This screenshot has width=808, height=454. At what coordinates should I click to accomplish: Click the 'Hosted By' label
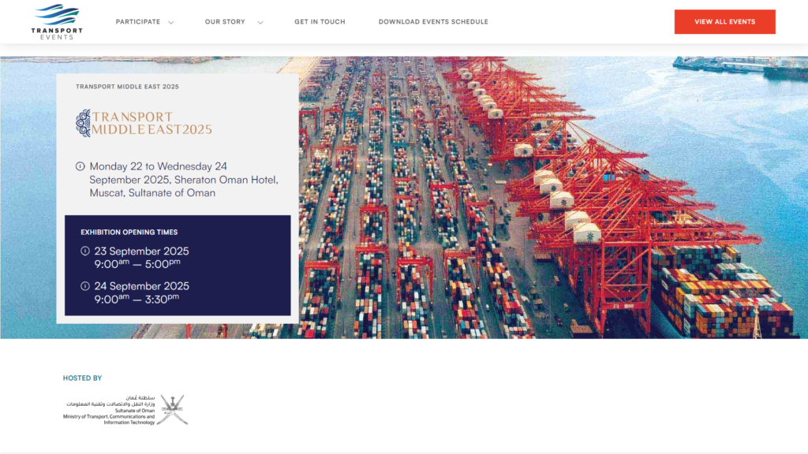82,378
